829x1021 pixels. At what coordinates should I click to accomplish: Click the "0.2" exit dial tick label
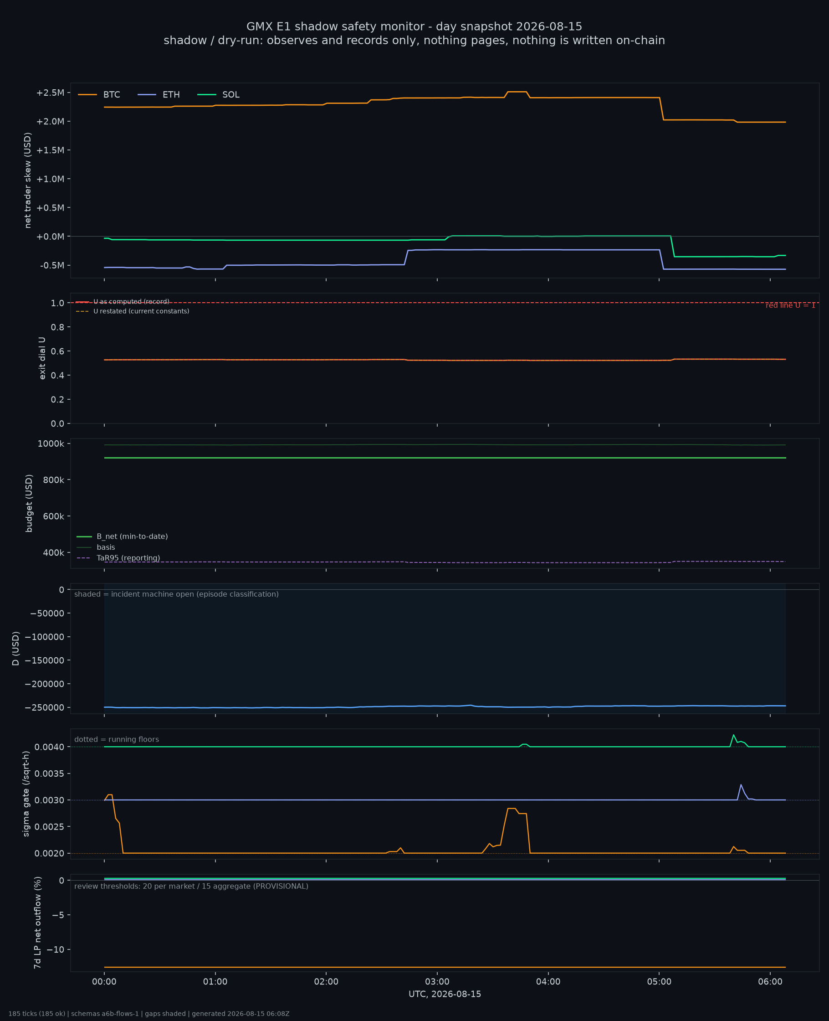tap(58, 399)
